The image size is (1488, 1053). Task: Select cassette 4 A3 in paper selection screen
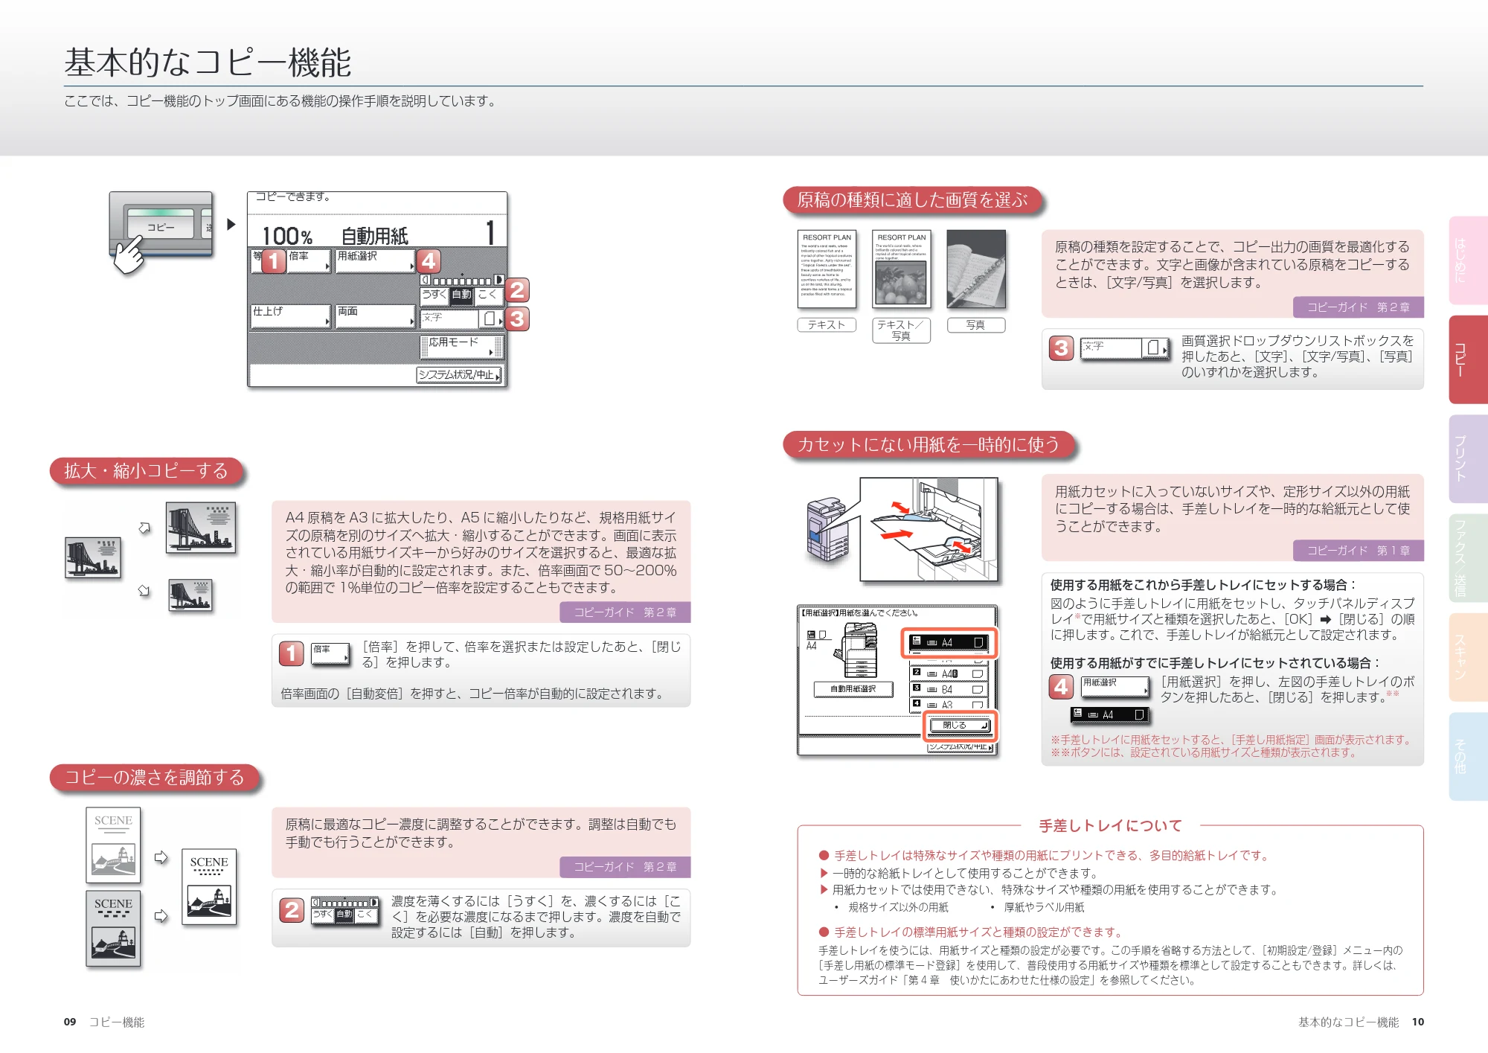click(949, 704)
